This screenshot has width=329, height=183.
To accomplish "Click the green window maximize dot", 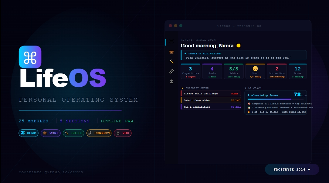I will click(181, 25).
